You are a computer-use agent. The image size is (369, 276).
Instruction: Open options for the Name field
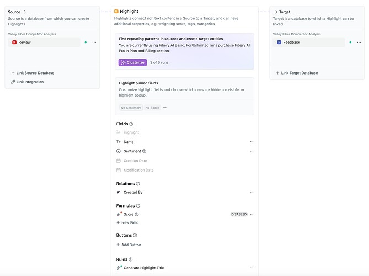tap(252, 142)
